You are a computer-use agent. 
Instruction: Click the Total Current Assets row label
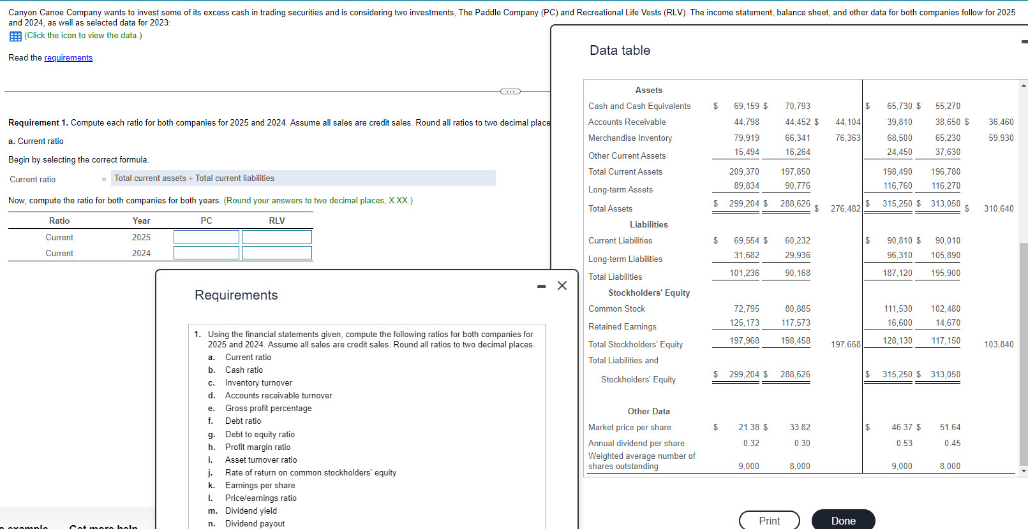pos(625,172)
